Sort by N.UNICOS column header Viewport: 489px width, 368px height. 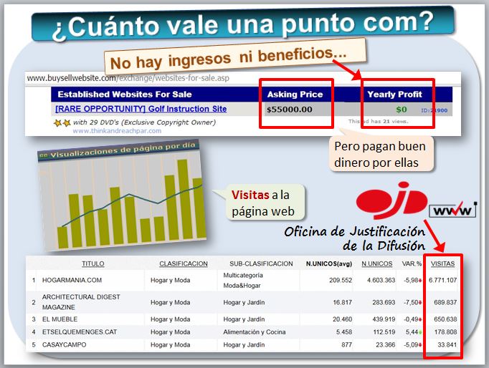coord(376,263)
